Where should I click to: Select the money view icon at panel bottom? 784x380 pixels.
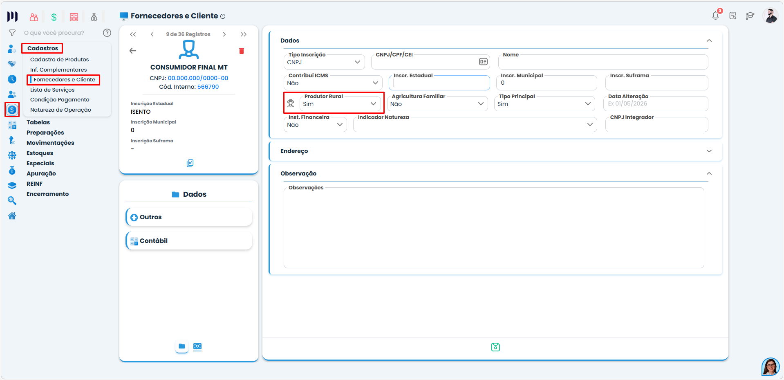point(197,346)
